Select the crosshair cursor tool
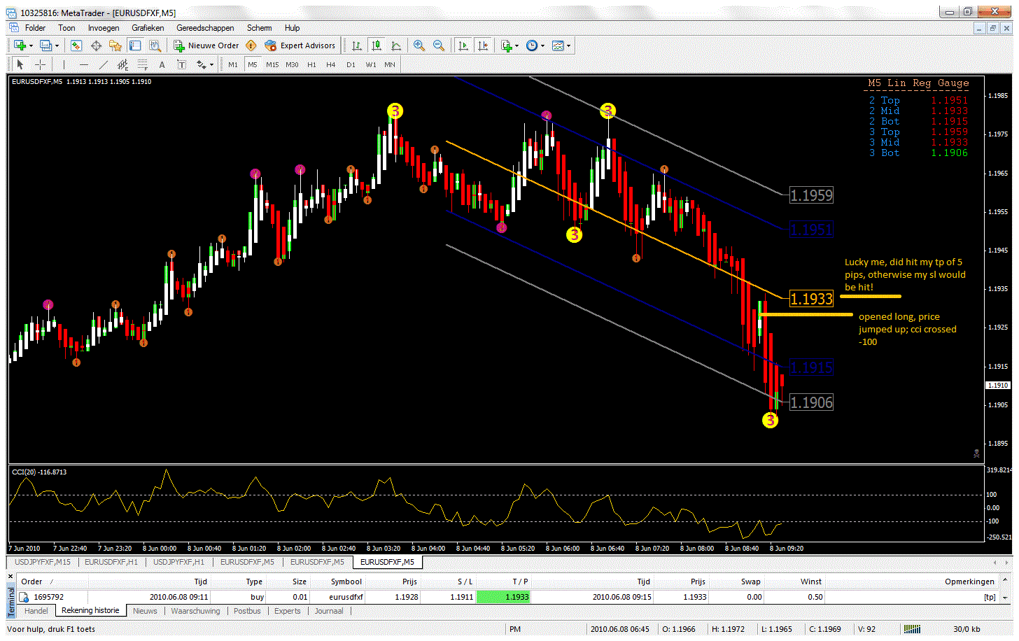The image size is (1019, 641). click(x=41, y=64)
